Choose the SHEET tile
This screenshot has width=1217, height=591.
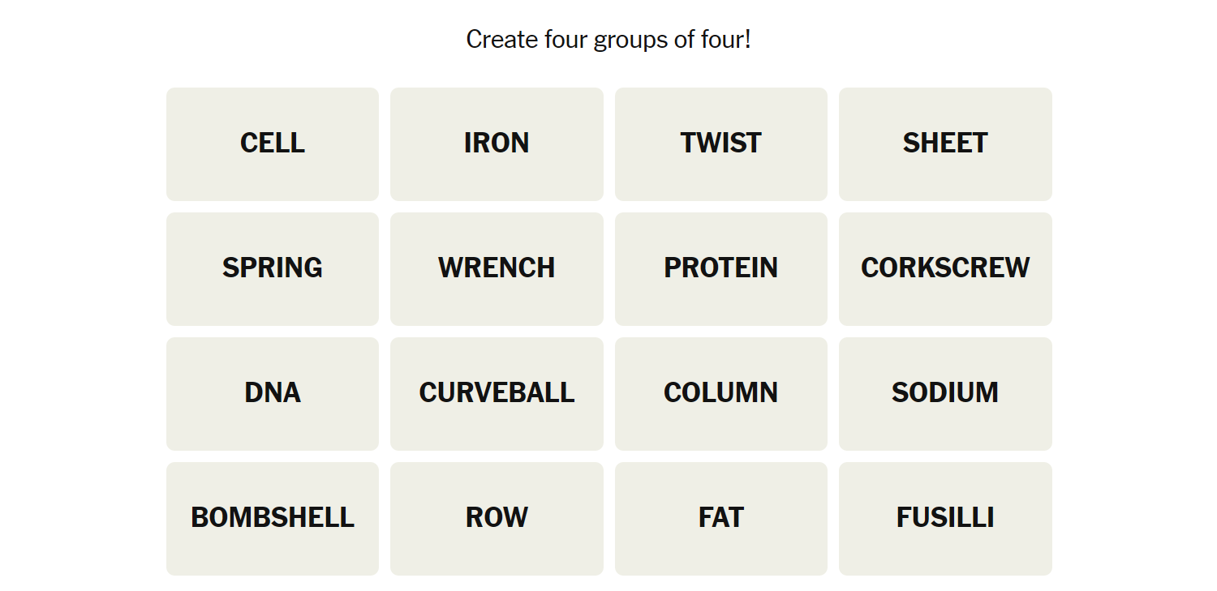945,143
